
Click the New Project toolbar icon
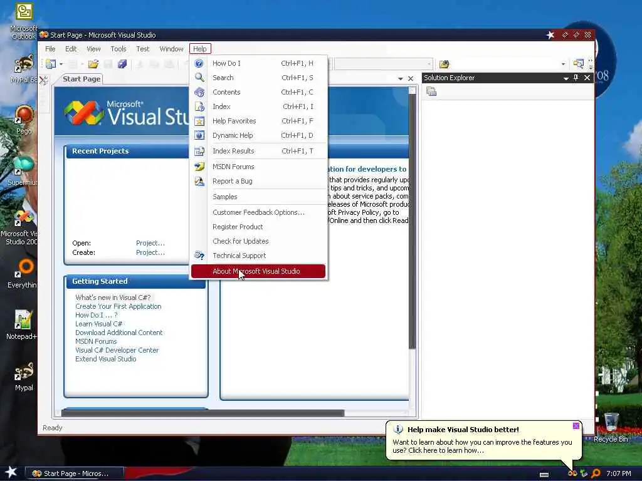click(x=51, y=64)
